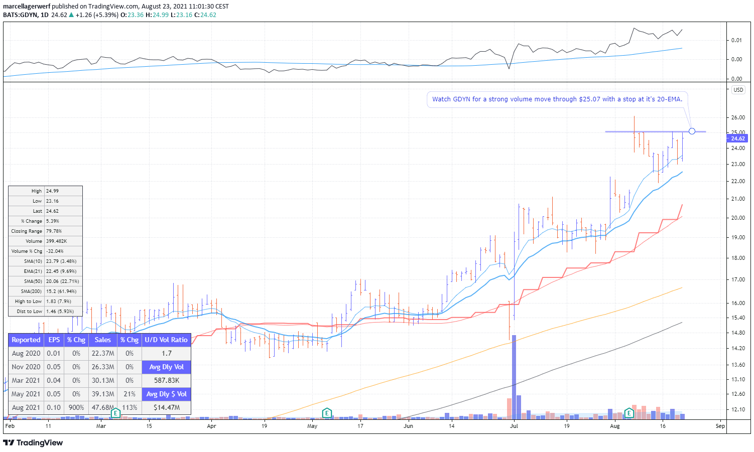Select the Dist to Low 1.46 row
The width and height of the screenshot is (754, 452).
45,312
